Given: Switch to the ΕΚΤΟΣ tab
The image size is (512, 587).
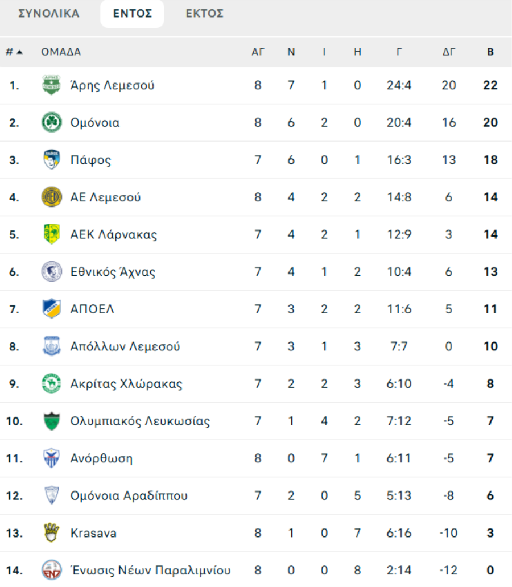Looking at the screenshot, I should pyautogui.click(x=205, y=14).
